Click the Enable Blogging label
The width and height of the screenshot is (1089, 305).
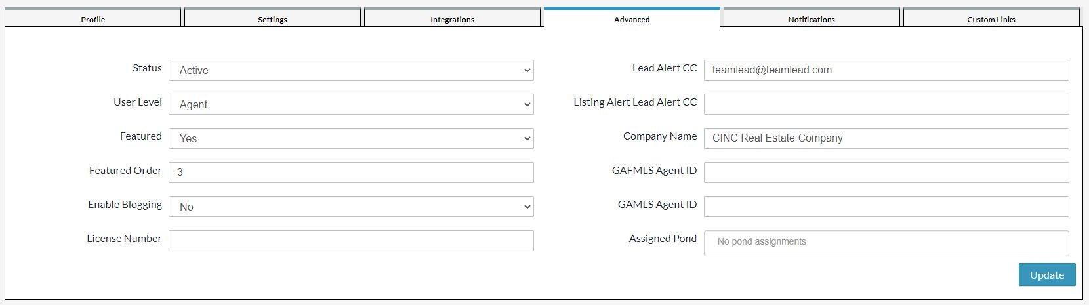(x=125, y=205)
